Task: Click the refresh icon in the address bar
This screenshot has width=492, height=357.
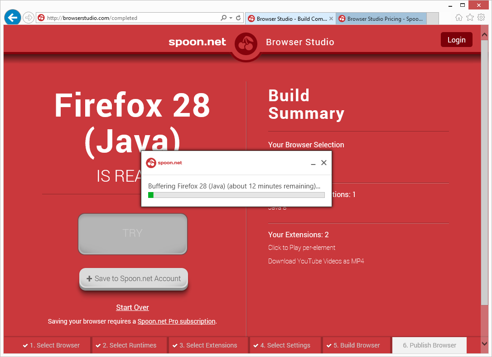Action: [x=238, y=18]
